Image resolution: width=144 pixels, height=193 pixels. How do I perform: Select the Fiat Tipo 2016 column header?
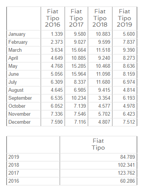pos(53,18)
